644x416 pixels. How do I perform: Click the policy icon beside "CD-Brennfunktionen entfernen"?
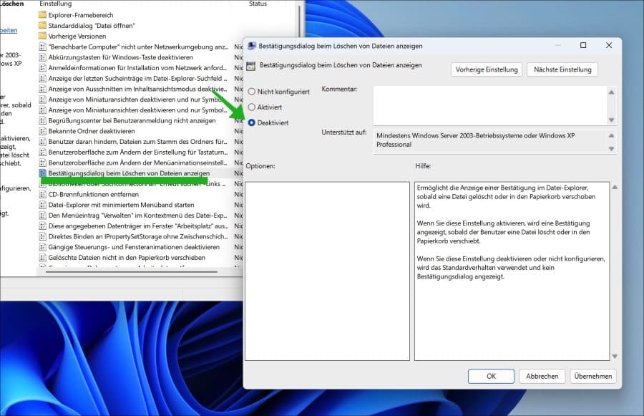[x=44, y=193]
